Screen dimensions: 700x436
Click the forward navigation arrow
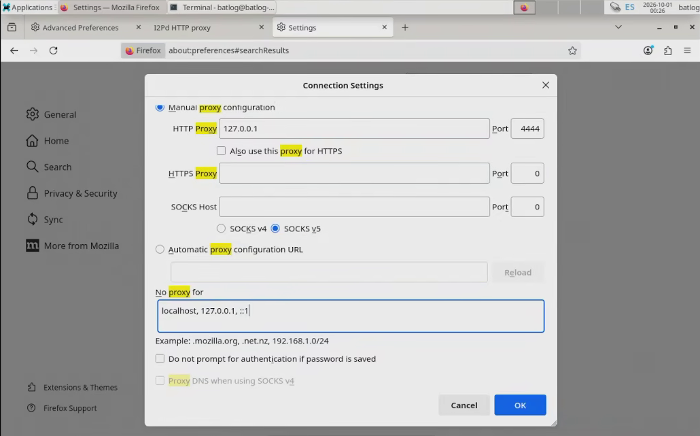[x=33, y=50]
